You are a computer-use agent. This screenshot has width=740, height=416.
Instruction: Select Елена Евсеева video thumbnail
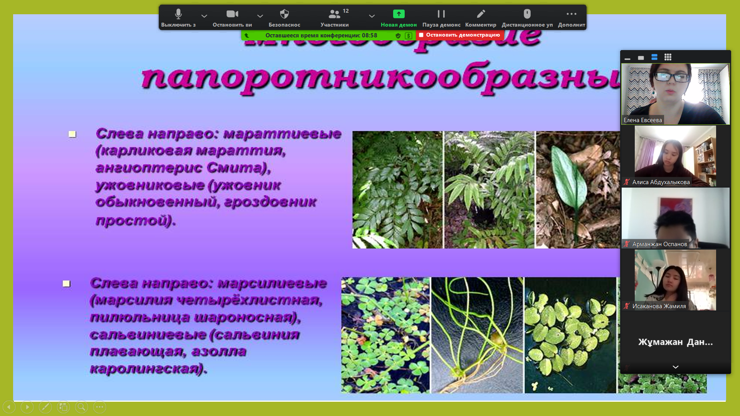(675, 94)
